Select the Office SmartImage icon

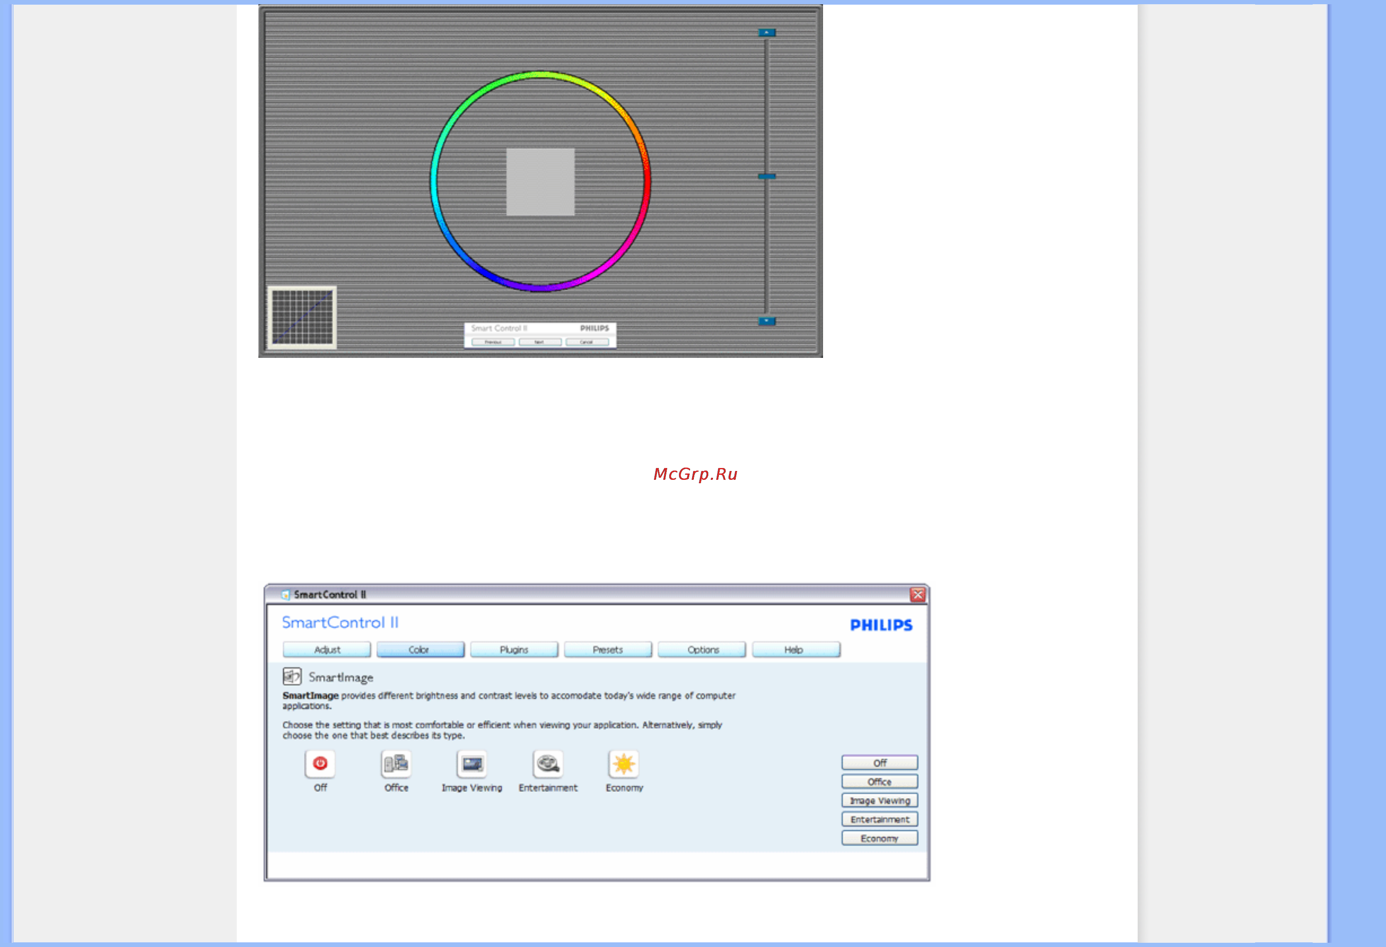(396, 764)
